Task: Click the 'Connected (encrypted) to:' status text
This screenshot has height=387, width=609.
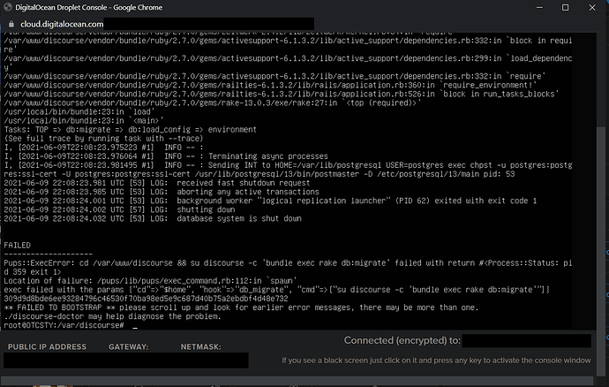Action: pyautogui.click(x=402, y=340)
